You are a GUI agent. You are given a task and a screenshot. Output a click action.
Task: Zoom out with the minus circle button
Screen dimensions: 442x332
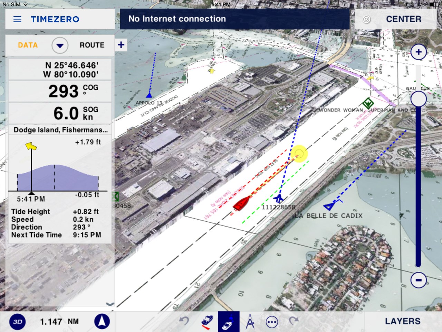tap(418, 280)
